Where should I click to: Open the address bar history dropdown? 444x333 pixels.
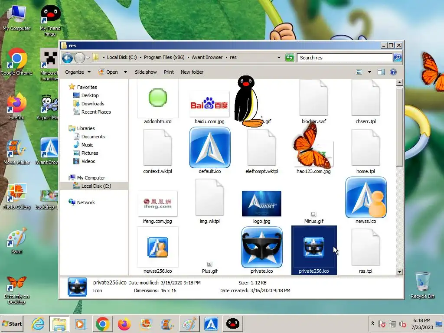pos(279,58)
